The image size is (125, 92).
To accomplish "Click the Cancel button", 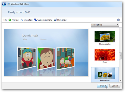I will 115,86.
